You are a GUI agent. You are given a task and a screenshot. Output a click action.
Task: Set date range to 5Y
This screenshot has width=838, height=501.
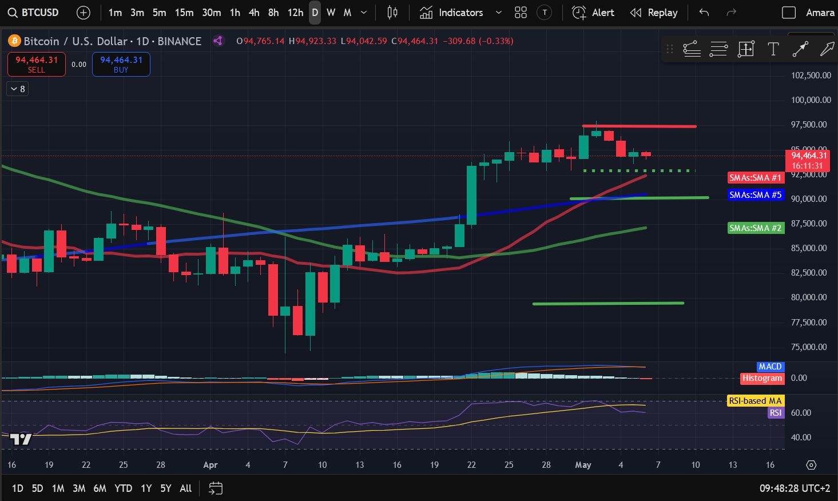[166, 488]
